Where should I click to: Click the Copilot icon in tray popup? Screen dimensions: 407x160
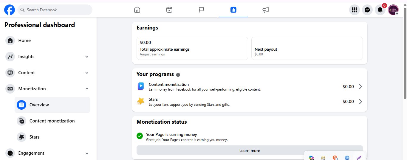(311, 158)
